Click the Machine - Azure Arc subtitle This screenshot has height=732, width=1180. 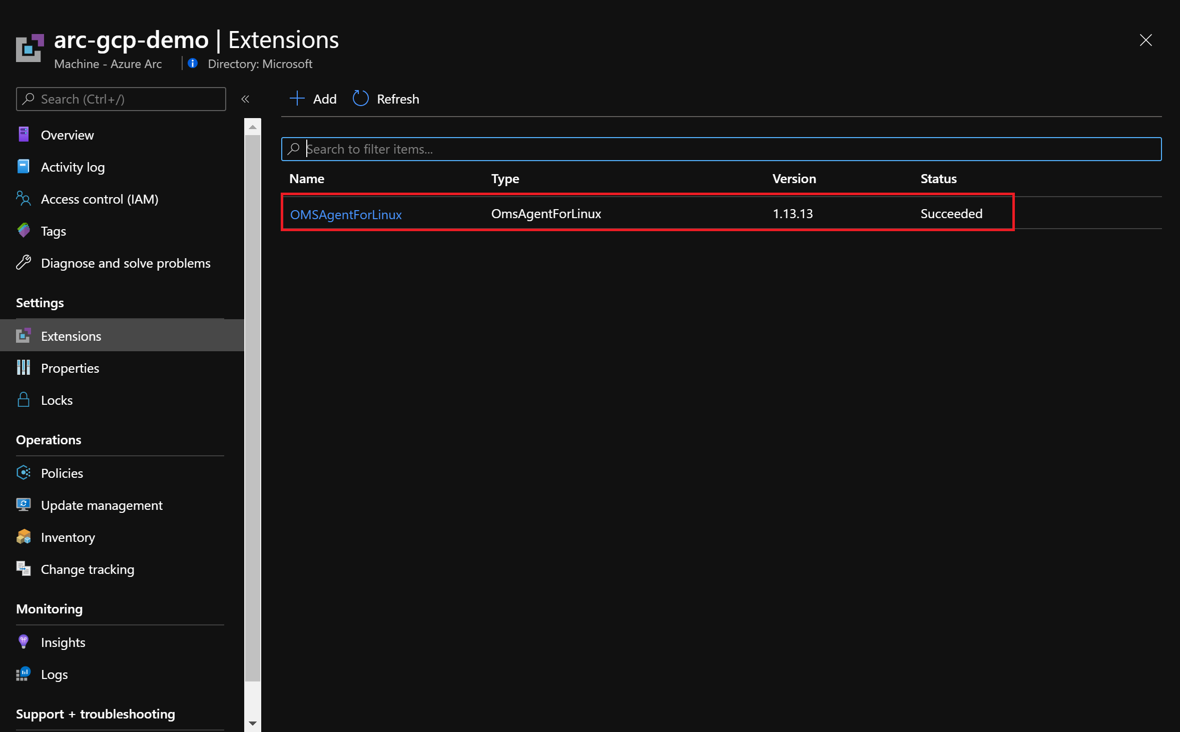point(108,64)
